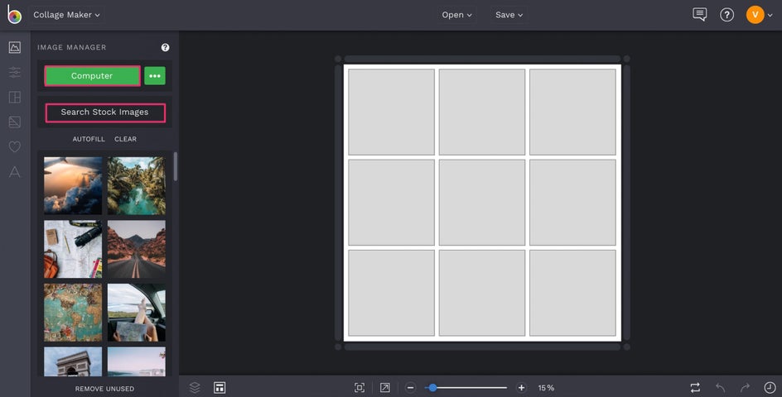Click the Undo arrow icon
This screenshot has width=782, height=397.
(x=720, y=388)
